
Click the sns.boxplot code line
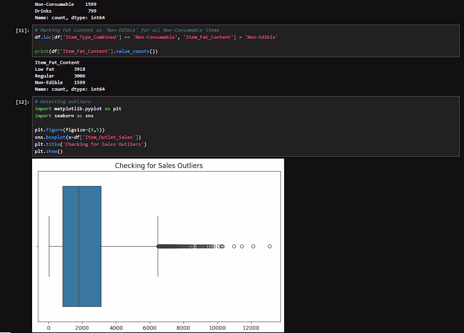click(x=88, y=137)
